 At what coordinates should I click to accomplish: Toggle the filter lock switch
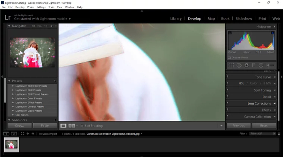point(279,134)
